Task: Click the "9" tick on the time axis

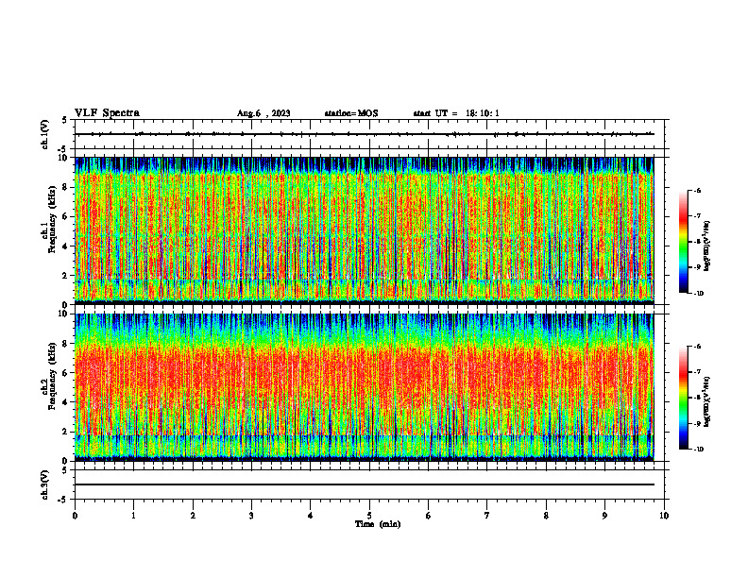Action: coord(604,516)
